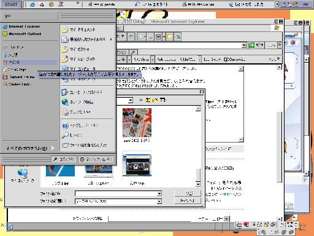Open the view menu icon in the file dialog
314x236 pixels.
163,100
